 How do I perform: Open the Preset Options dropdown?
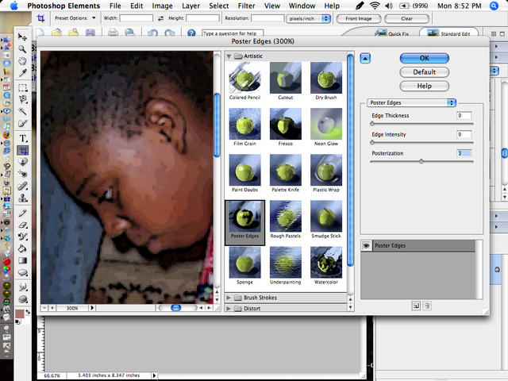coord(94,17)
